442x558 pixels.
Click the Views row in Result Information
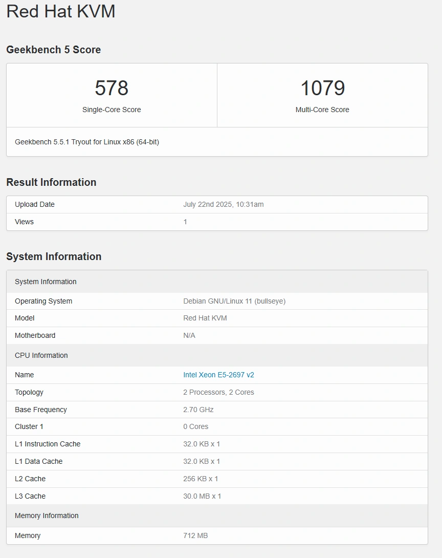click(217, 222)
